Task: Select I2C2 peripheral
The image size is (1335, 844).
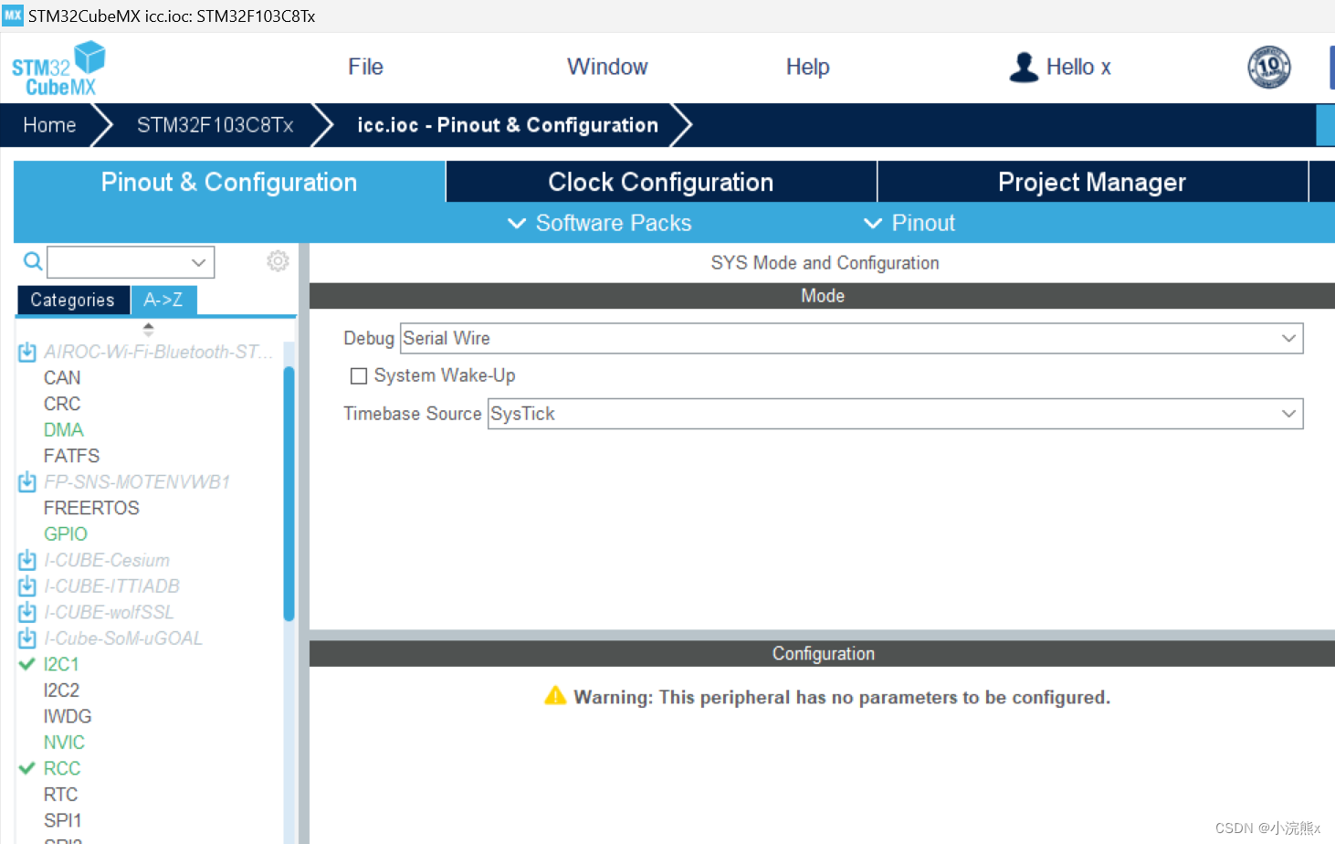Action: [61, 691]
